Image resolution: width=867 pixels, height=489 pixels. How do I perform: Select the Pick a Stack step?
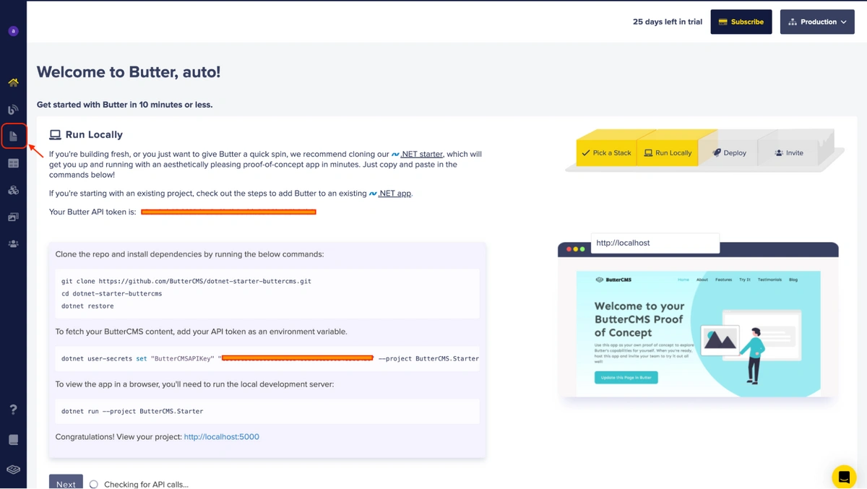tap(606, 153)
